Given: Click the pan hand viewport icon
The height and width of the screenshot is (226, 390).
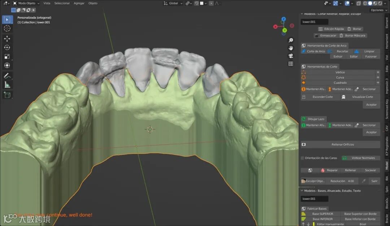Looking at the screenshot, I should (x=290, y=48).
